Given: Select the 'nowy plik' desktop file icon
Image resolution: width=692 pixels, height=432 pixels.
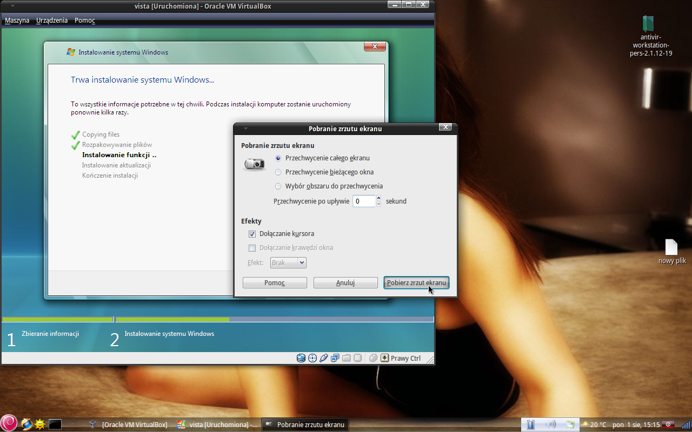Looking at the screenshot, I should [671, 252].
